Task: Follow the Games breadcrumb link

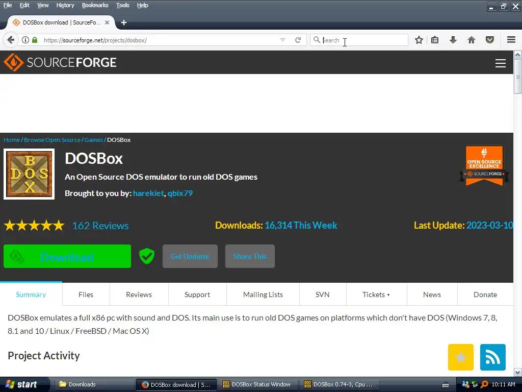Action: pos(94,140)
